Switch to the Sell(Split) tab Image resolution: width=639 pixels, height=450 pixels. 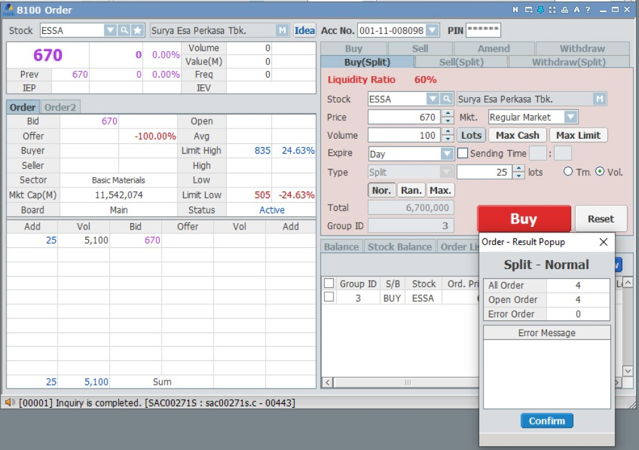click(x=461, y=62)
